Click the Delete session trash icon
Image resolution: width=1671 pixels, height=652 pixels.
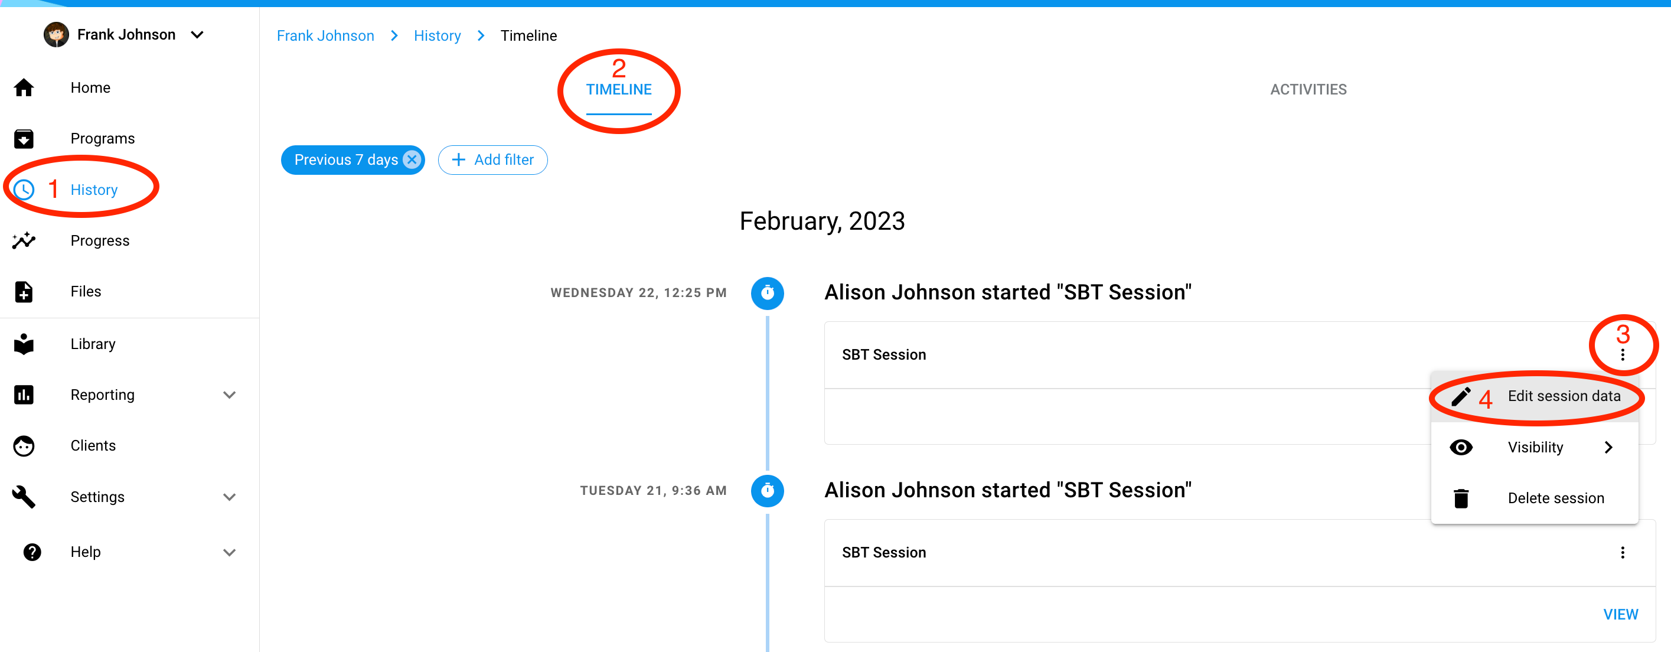coord(1461,498)
